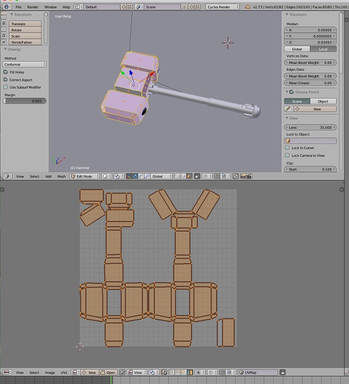Open the Info editor type selector icon

tap(7, 7)
